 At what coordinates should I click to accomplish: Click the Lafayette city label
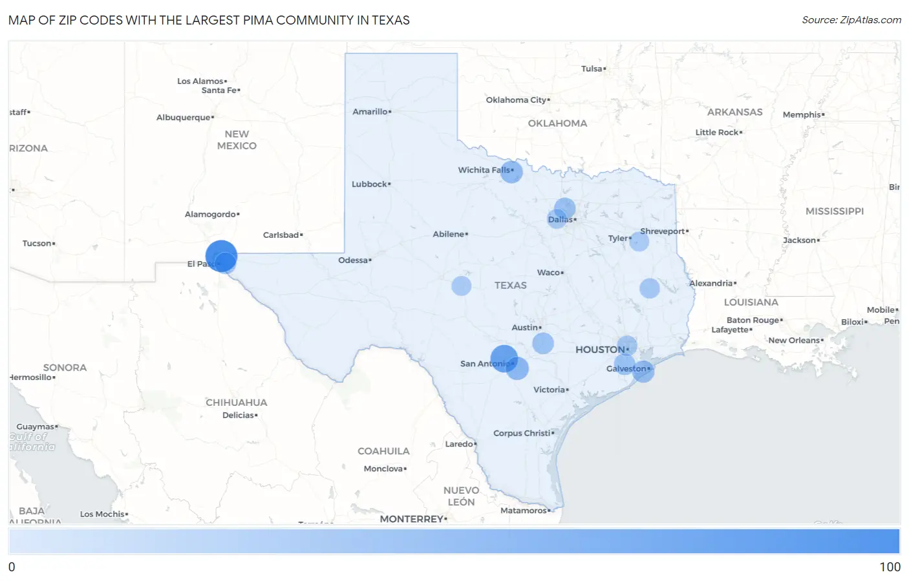pyautogui.click(x=731, y=330)
